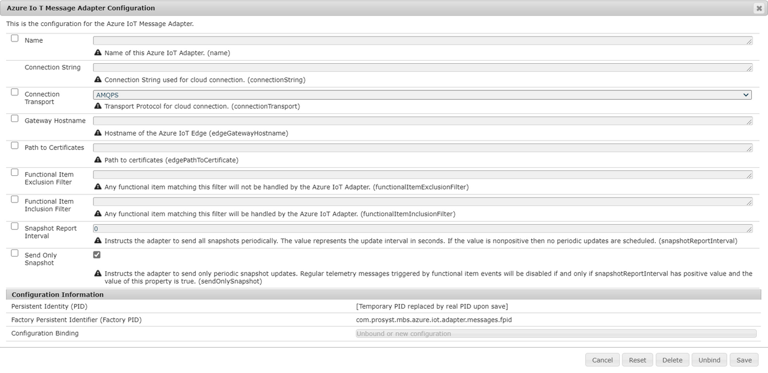This screenshot has height=373, width=768.
Task: Unbind the current configuration
Action: [708, 359]
